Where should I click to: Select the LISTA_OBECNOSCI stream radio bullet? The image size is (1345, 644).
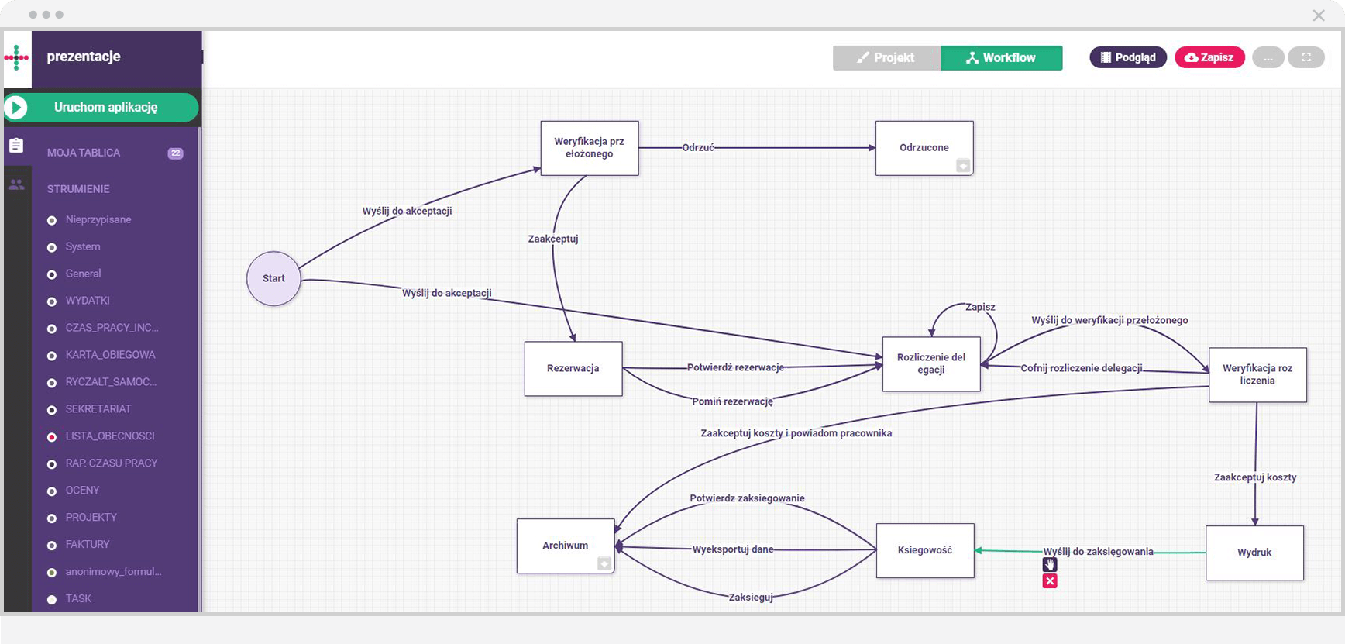click(52, 437)
